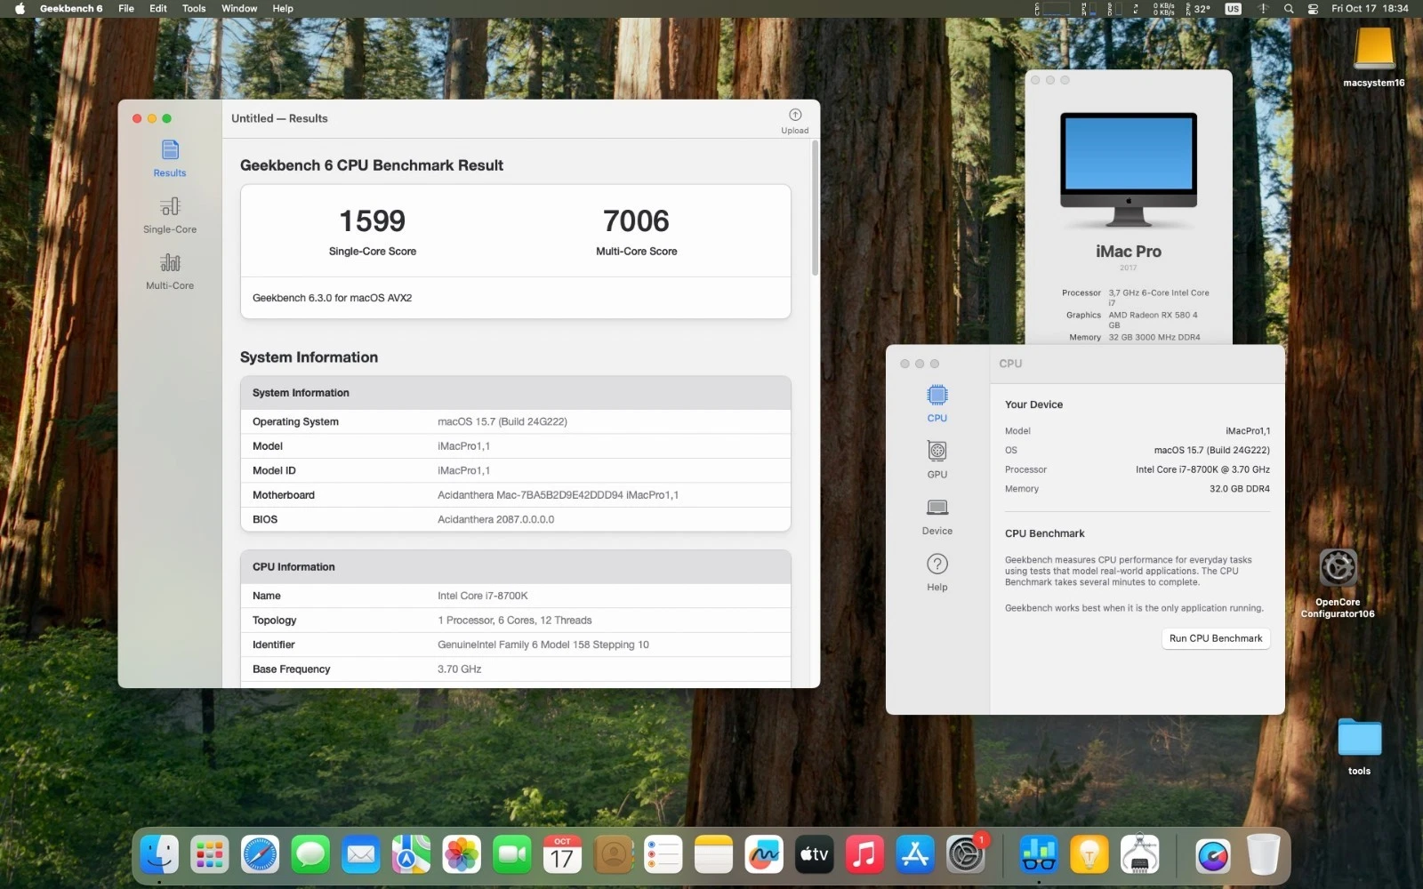Click Run CPU Benchmark button
The height and width of the screenshot is (889, 1423).
coord(1216,638)
